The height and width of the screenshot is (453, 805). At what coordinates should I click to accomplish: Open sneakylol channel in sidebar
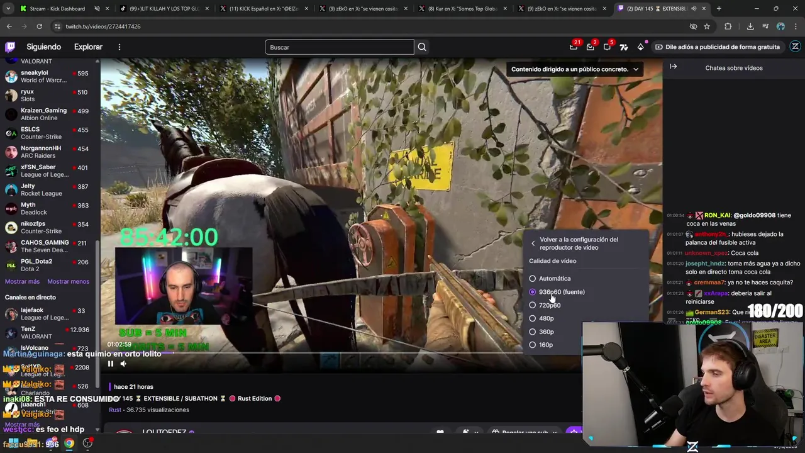(48, 77)
